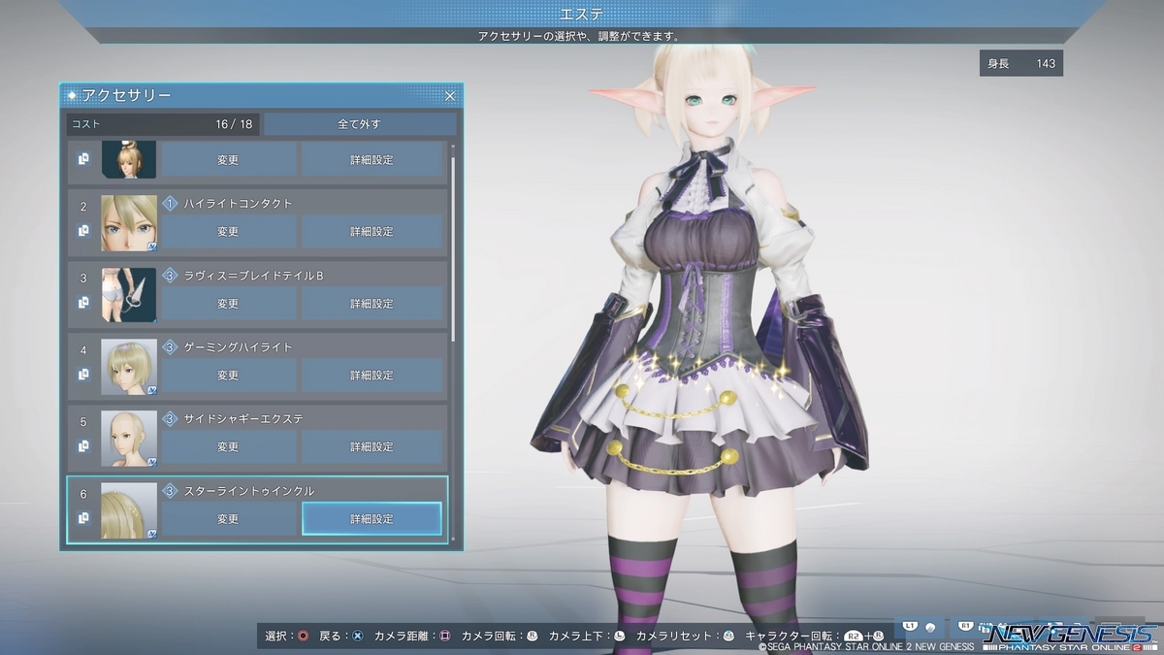Select the ハイライトコンタクト eye thumbnail
Screen dimensions: 1164x655
tap(129, 223)
